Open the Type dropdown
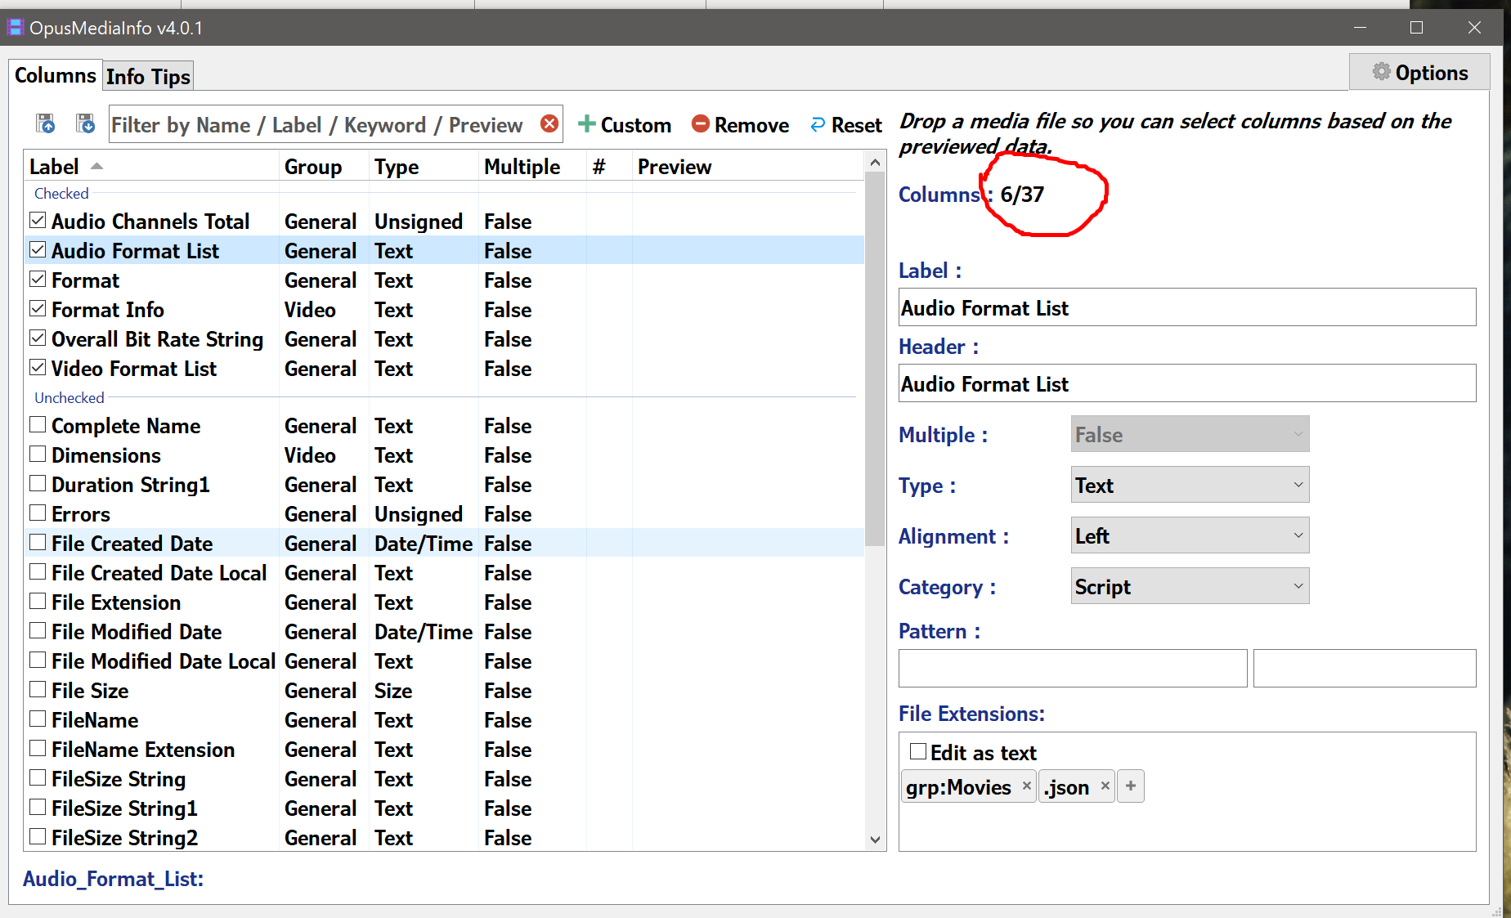The image size is (1511, 918). (x=1190, y=485)
